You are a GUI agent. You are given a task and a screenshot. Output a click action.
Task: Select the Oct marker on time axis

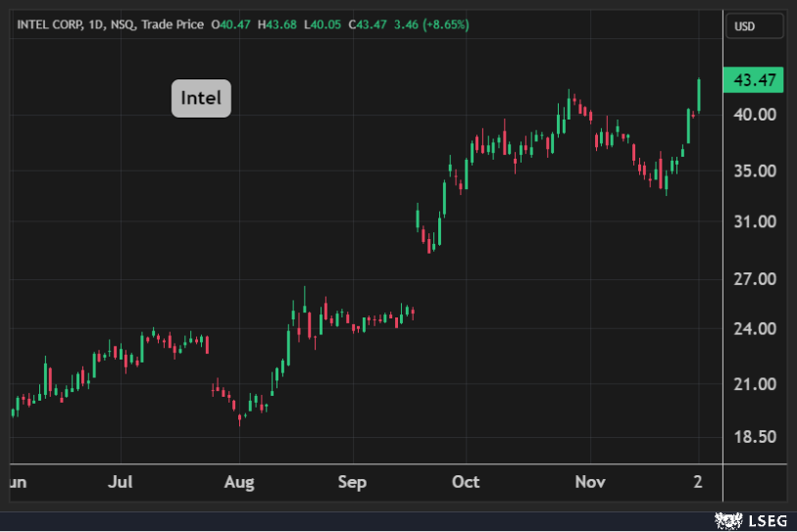[466, 482]
